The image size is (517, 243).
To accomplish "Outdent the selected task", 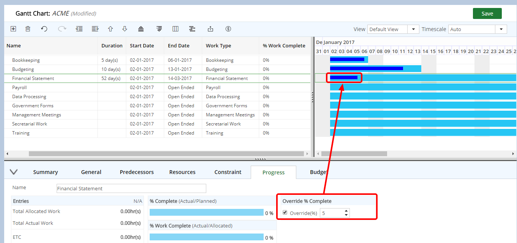I will [79, 29].
